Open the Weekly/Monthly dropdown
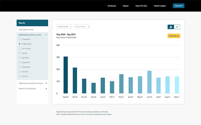 pos(64,26)
